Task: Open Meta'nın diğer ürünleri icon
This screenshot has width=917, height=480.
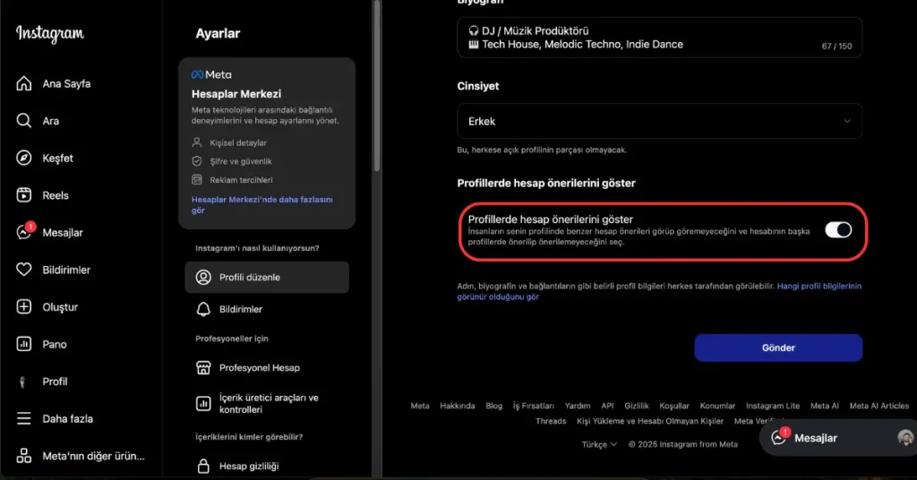Action: coord(24,456)
